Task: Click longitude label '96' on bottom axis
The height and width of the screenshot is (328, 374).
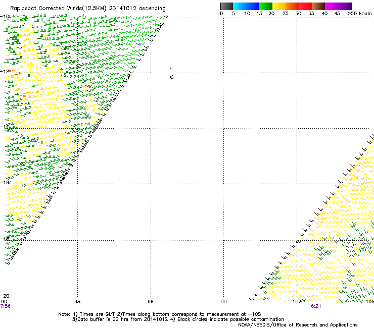Action: [150, 302]
